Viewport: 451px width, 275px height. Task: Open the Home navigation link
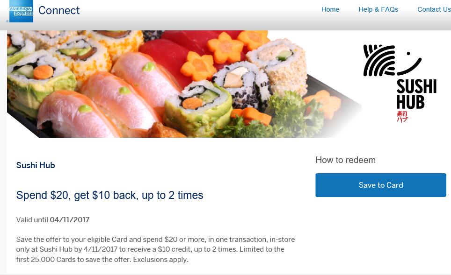[x=330, y=9]
